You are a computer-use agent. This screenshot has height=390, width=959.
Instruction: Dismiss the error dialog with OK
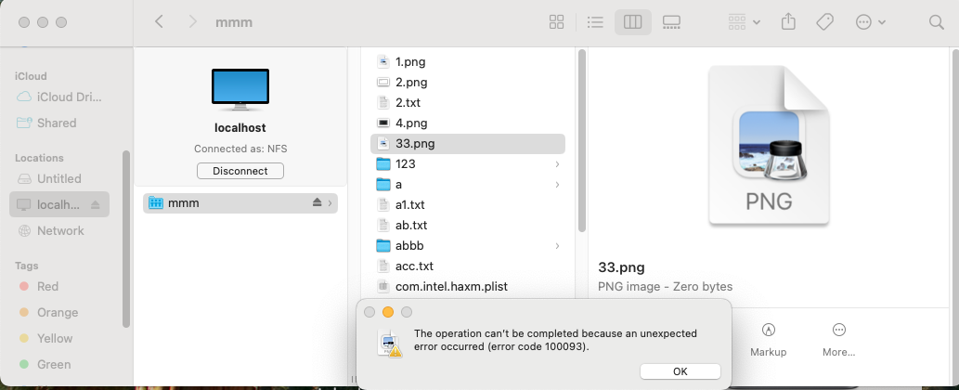coord(680,371)
